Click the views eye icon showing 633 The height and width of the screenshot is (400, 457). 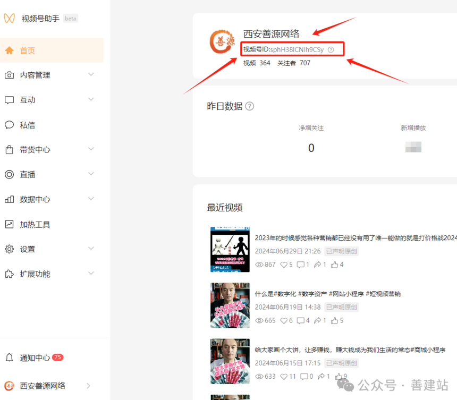point(259,377)
